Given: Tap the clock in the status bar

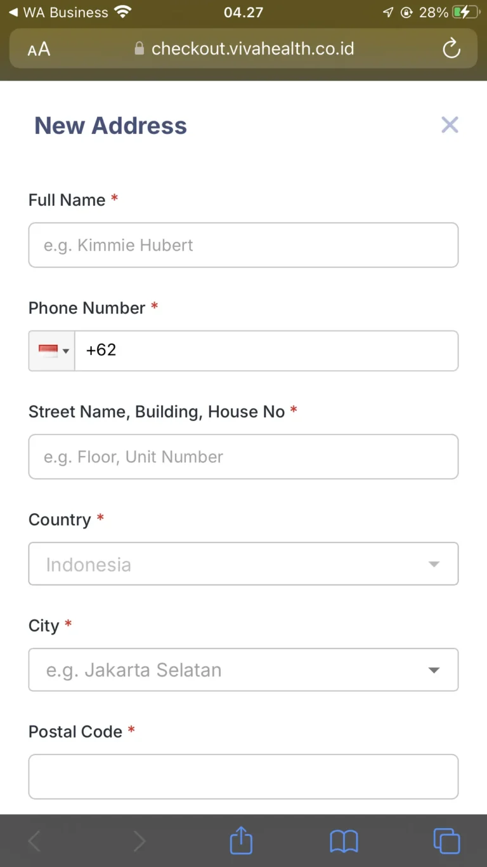Looking at the screenshot, I should click(243, 12).
